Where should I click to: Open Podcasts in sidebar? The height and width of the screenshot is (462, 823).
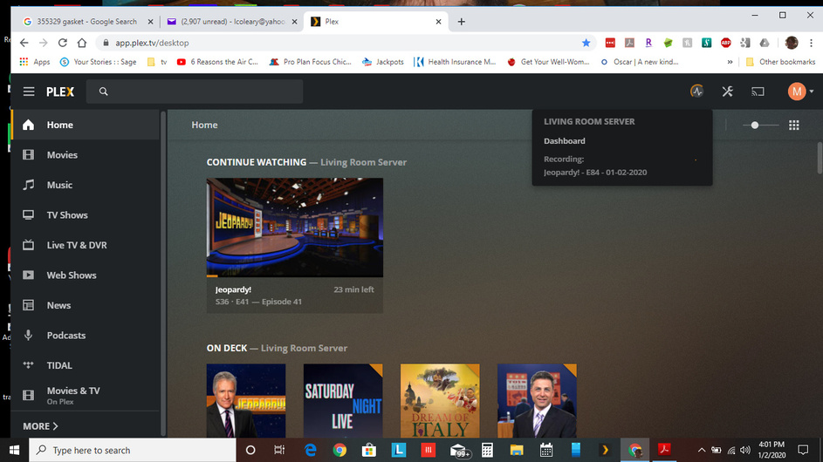tap(86, 335)
